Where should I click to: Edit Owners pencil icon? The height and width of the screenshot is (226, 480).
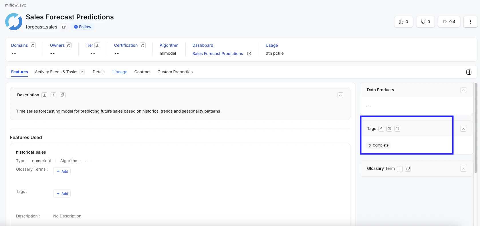point(69,45)
